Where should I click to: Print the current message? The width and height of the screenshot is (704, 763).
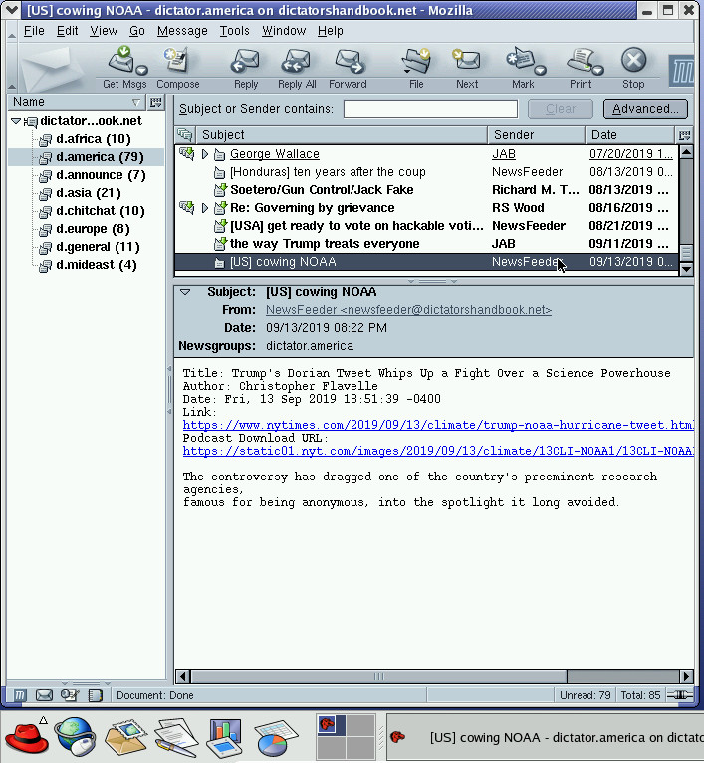tap(580, 68)
